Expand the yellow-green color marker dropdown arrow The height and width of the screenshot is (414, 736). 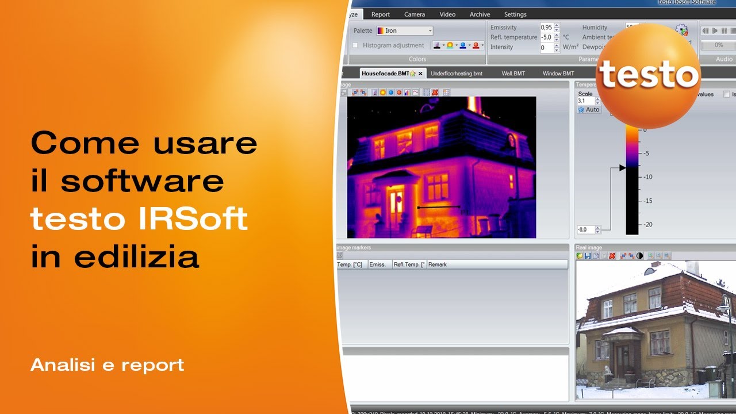(x=457, y=45)
